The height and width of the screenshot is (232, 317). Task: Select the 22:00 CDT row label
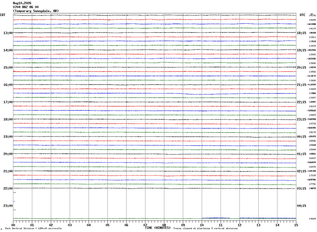8,189
